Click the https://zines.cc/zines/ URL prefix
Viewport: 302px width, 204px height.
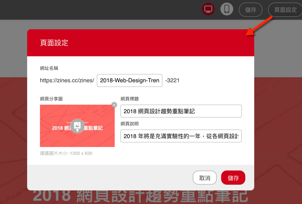coord(67,80)
